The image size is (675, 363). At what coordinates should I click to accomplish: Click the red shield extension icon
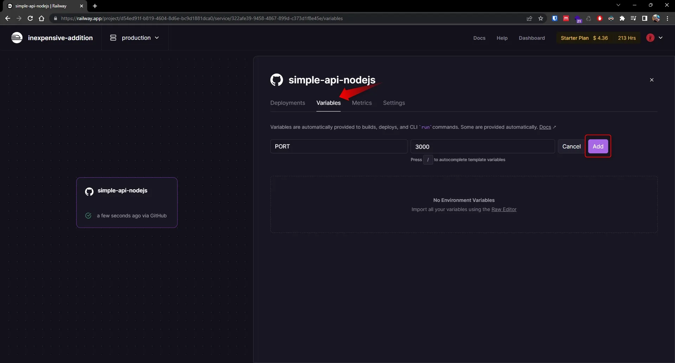[600, 18]
